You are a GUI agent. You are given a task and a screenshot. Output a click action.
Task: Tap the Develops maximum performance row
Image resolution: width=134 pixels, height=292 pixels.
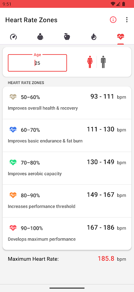point(67,234)
